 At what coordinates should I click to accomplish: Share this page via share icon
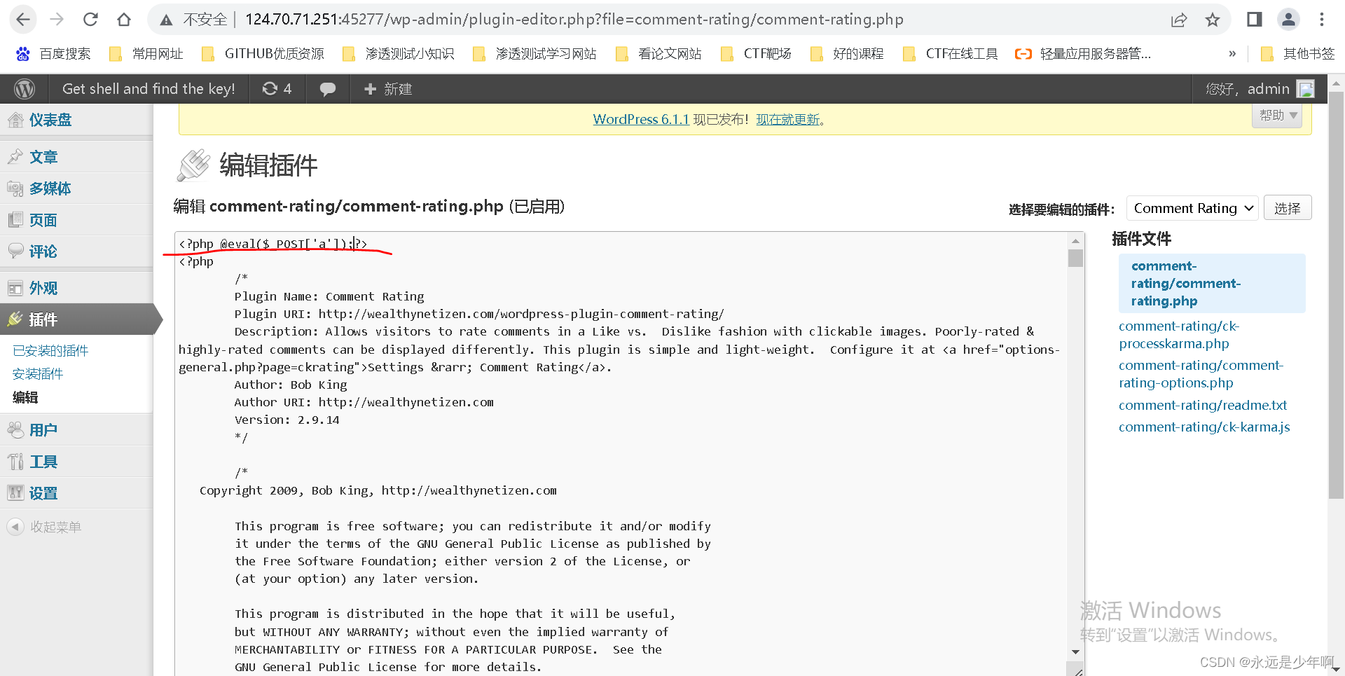(x=1179, y=20)
